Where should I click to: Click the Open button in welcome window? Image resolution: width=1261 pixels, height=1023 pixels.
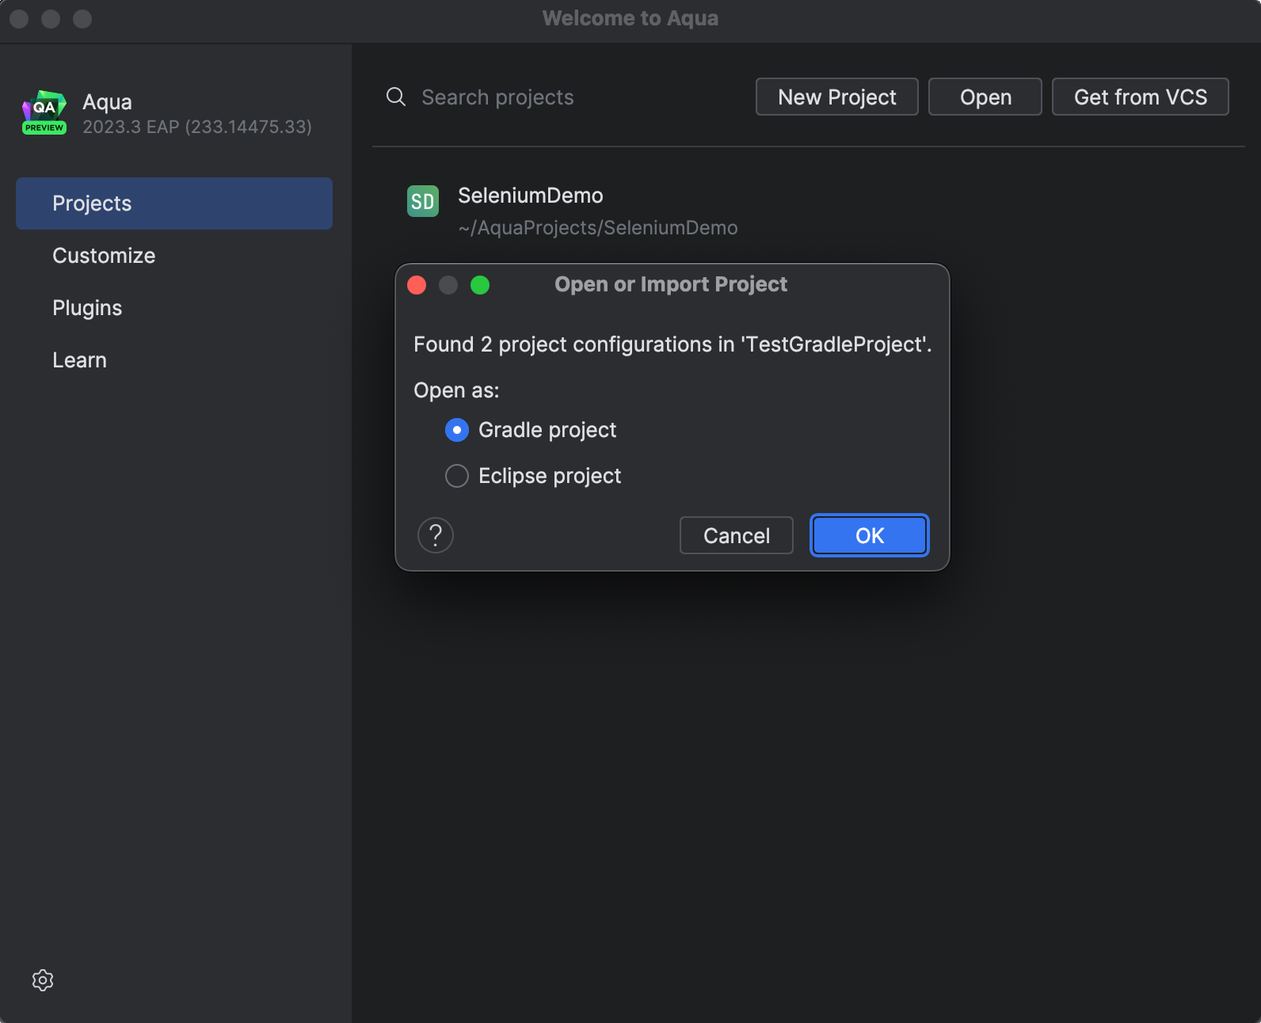(x=985, y=97)
